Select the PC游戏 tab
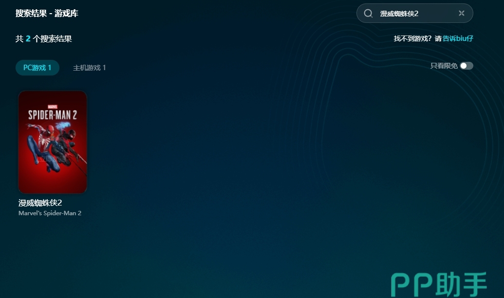Image resolution: width=504 pixels, height=298 pixels. tap(37, 68)
